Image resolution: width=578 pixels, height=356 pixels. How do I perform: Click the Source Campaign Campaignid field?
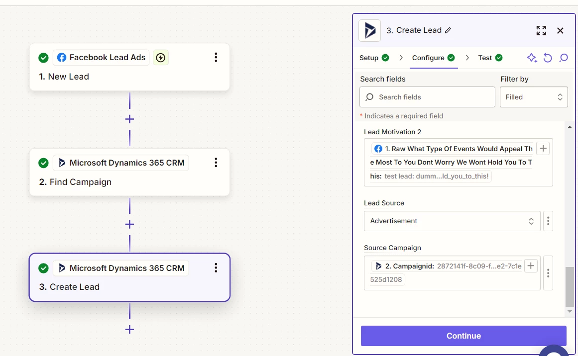click(x=452, y=273)
